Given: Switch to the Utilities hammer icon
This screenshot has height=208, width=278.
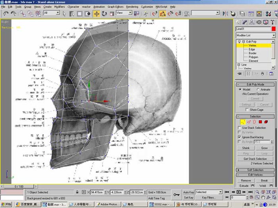Looking at the screenshot, I should pyautogui.click(x=272, y=22).
